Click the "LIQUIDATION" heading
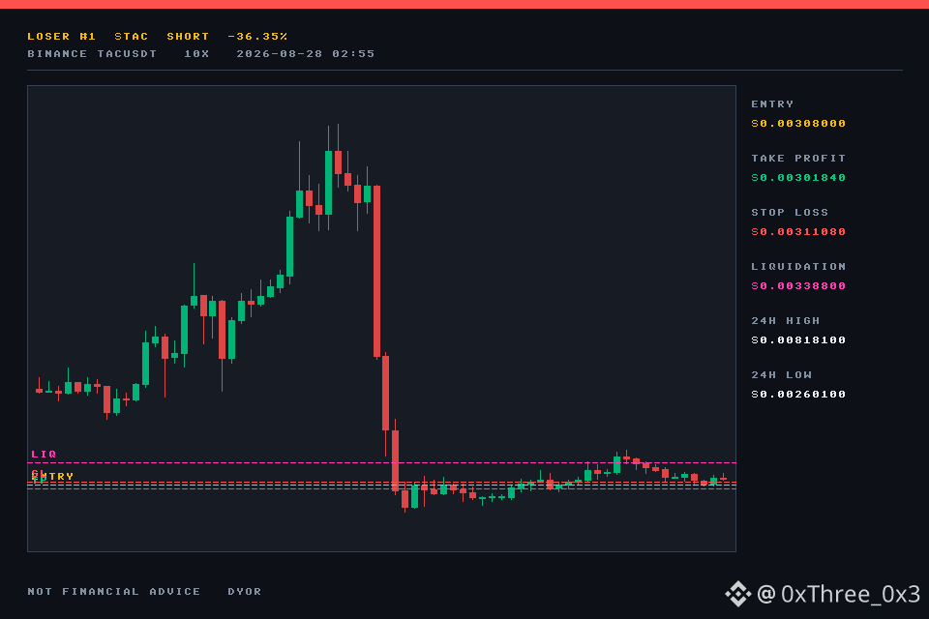Image resolution: width=929 pixels, height=619 pixels. pos(798,267)
